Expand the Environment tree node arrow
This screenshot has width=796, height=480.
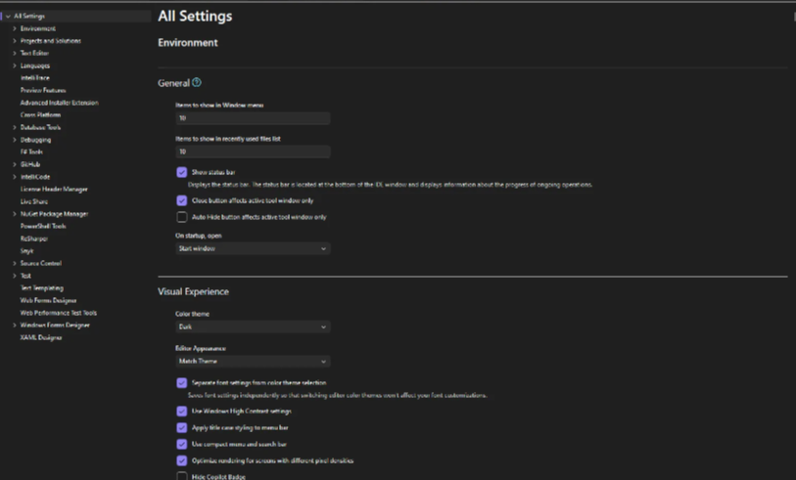coord(15,28)
